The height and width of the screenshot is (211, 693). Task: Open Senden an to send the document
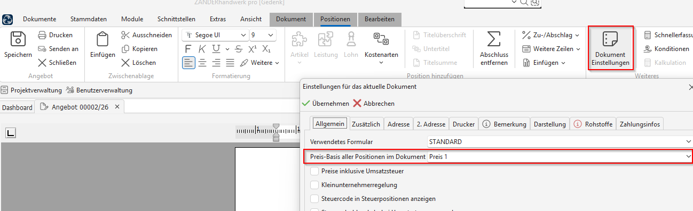[58, 48]
